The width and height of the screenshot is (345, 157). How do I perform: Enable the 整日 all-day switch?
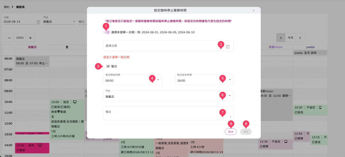pyautogui.click(x=107, y=66)
